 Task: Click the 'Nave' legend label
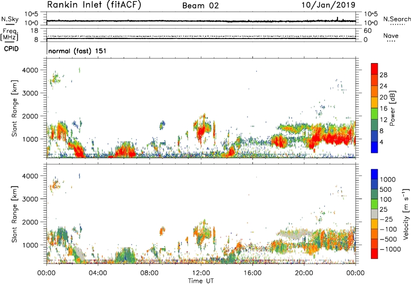coord(391,36)
